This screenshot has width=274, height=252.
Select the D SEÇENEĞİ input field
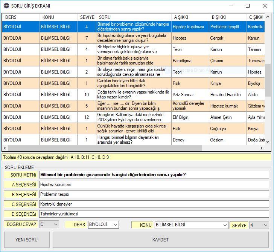point(154,214)
